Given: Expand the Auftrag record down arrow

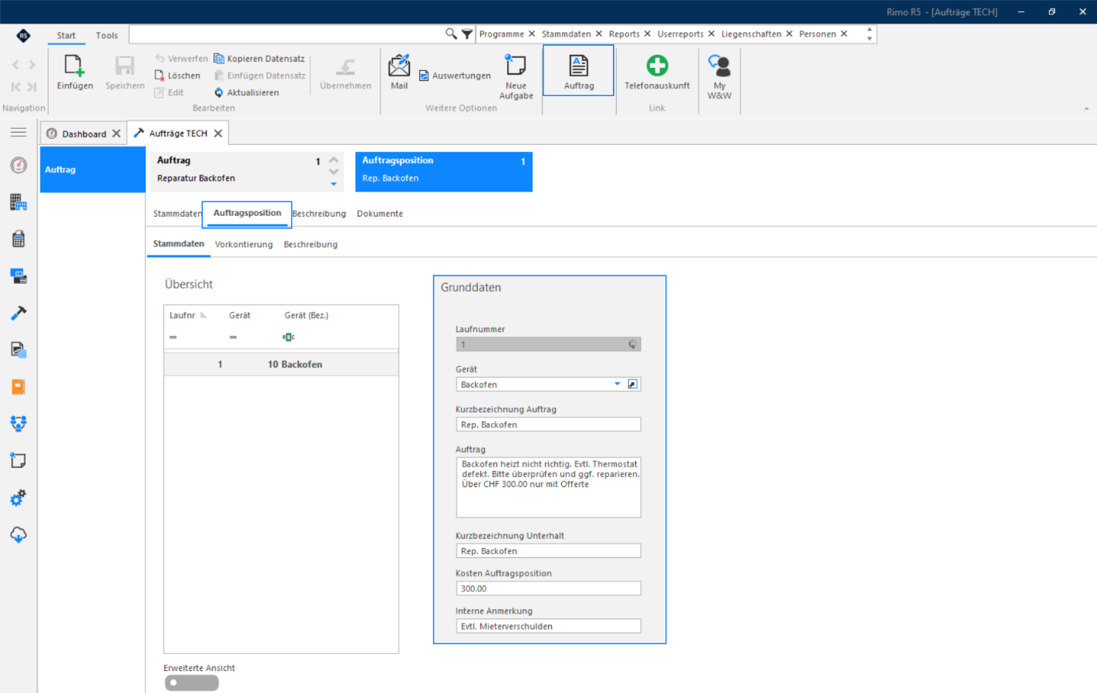Looking at the screenshot, I should (x=333, y=184).
